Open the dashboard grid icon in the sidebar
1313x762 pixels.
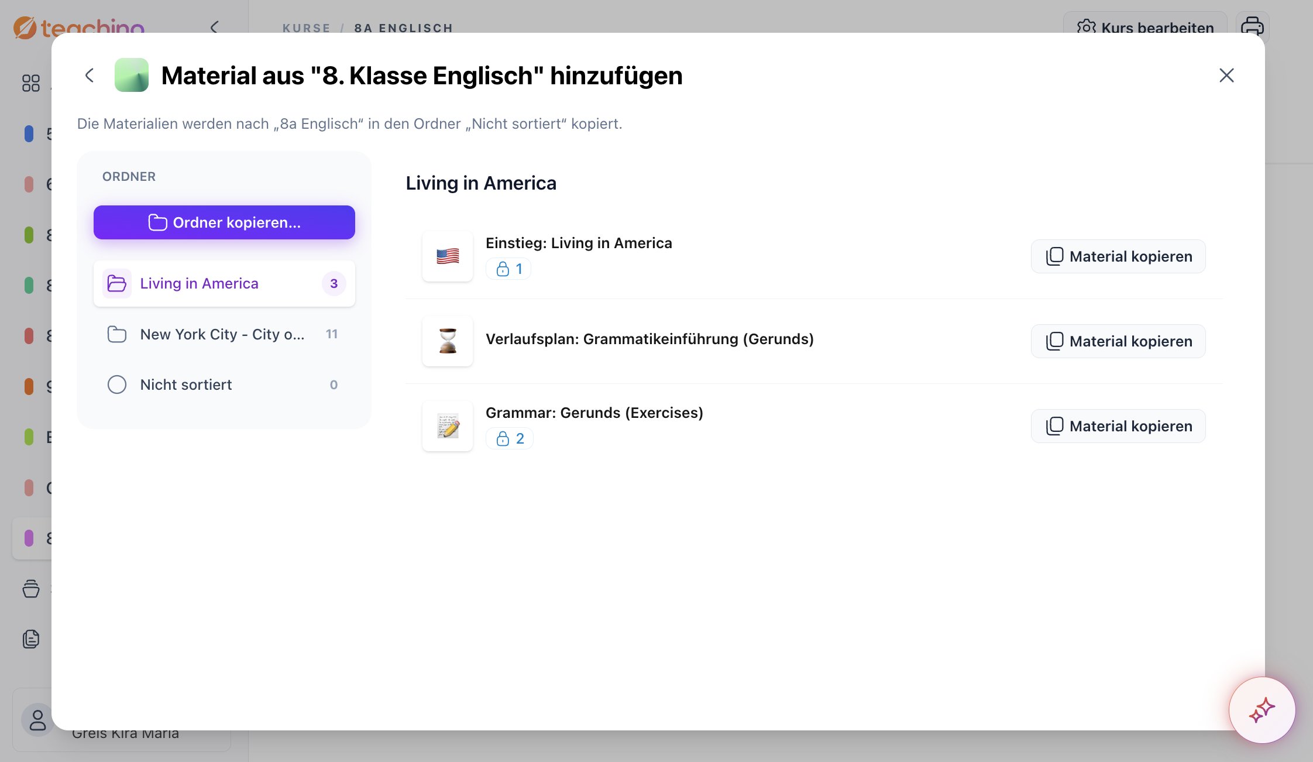pyautogui.click(x=31, y=83)
